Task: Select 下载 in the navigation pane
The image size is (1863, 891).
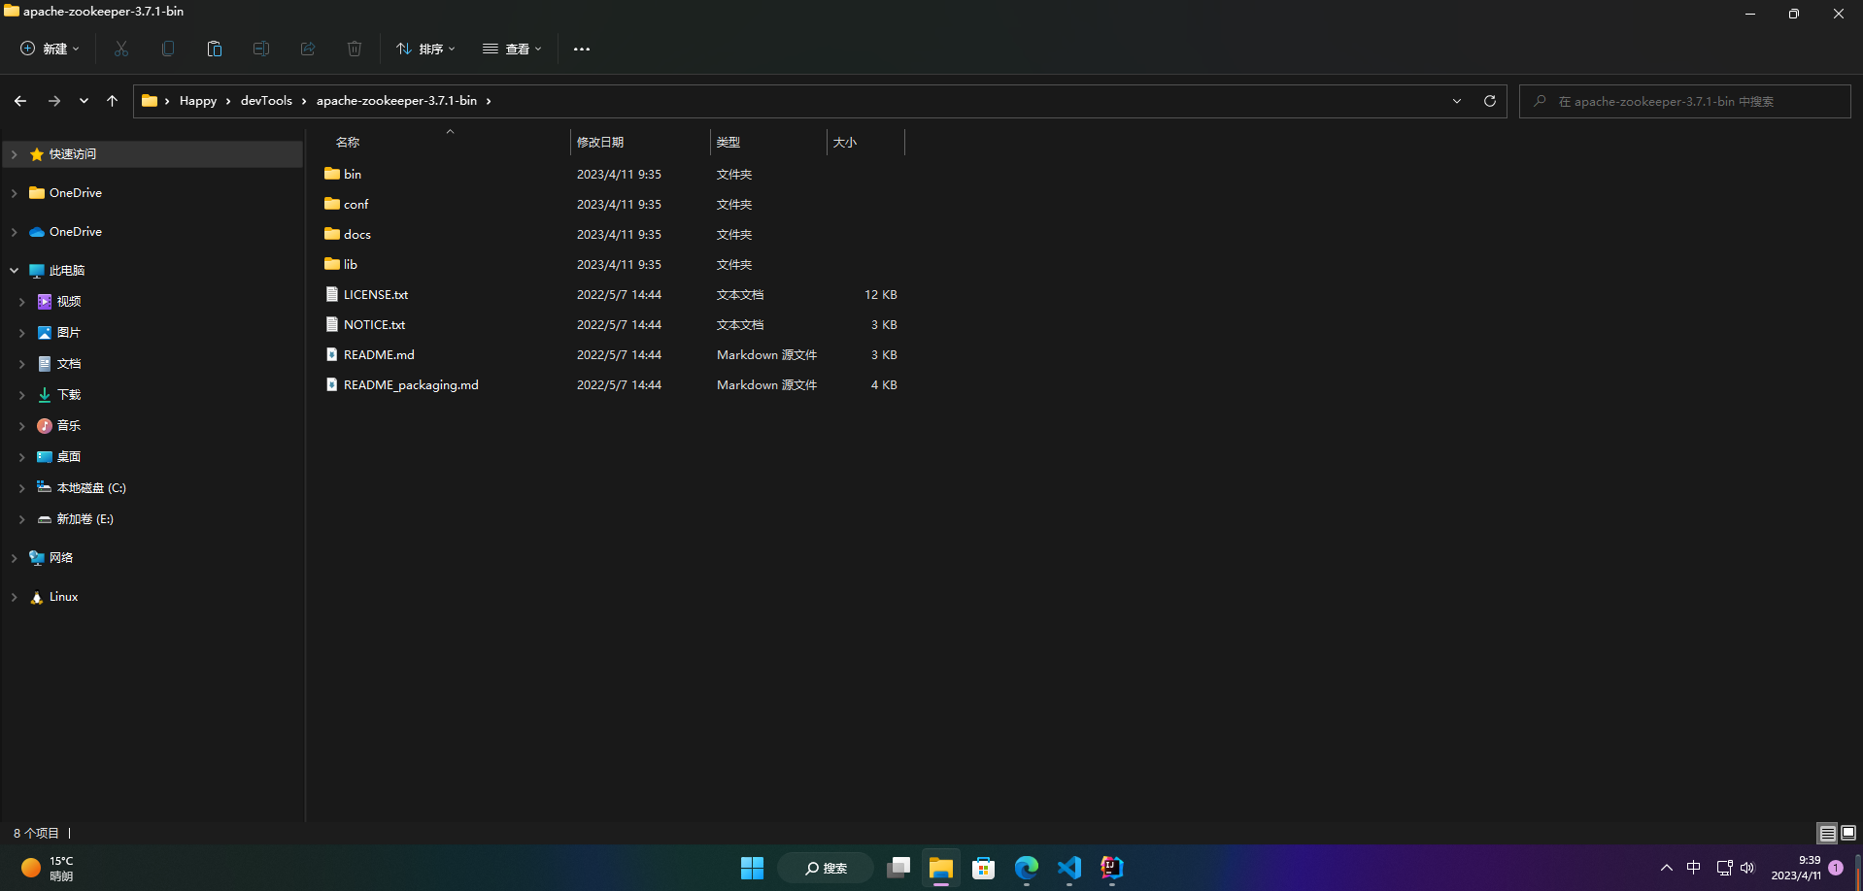Action: point(68,395)
